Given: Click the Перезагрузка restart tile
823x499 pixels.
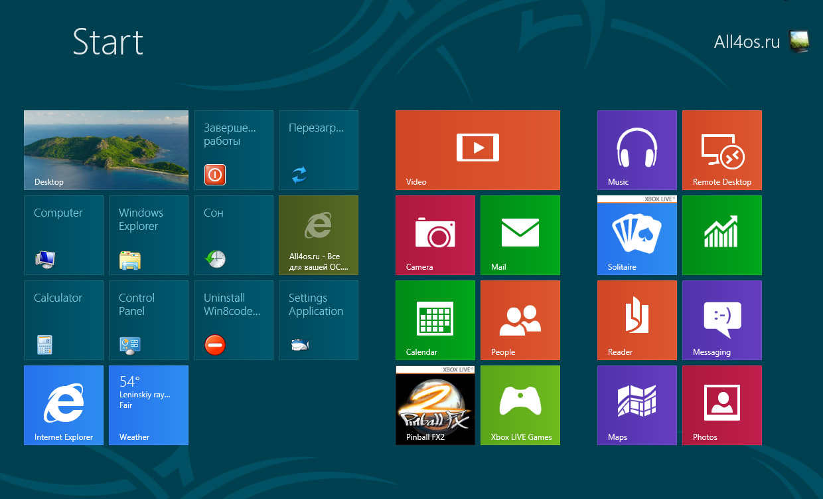Looking at the screenshot, I should 319,150.
